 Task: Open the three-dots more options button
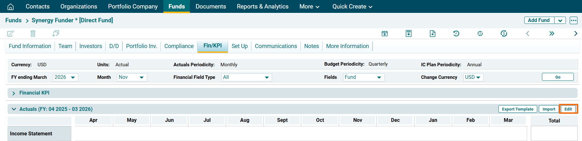(573, 20)
